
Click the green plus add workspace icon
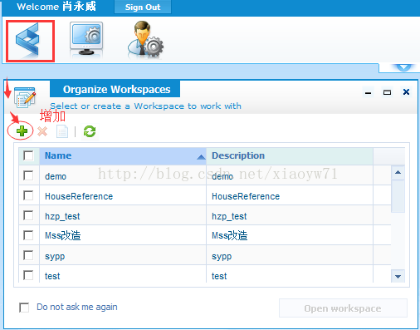coord(22,131)
